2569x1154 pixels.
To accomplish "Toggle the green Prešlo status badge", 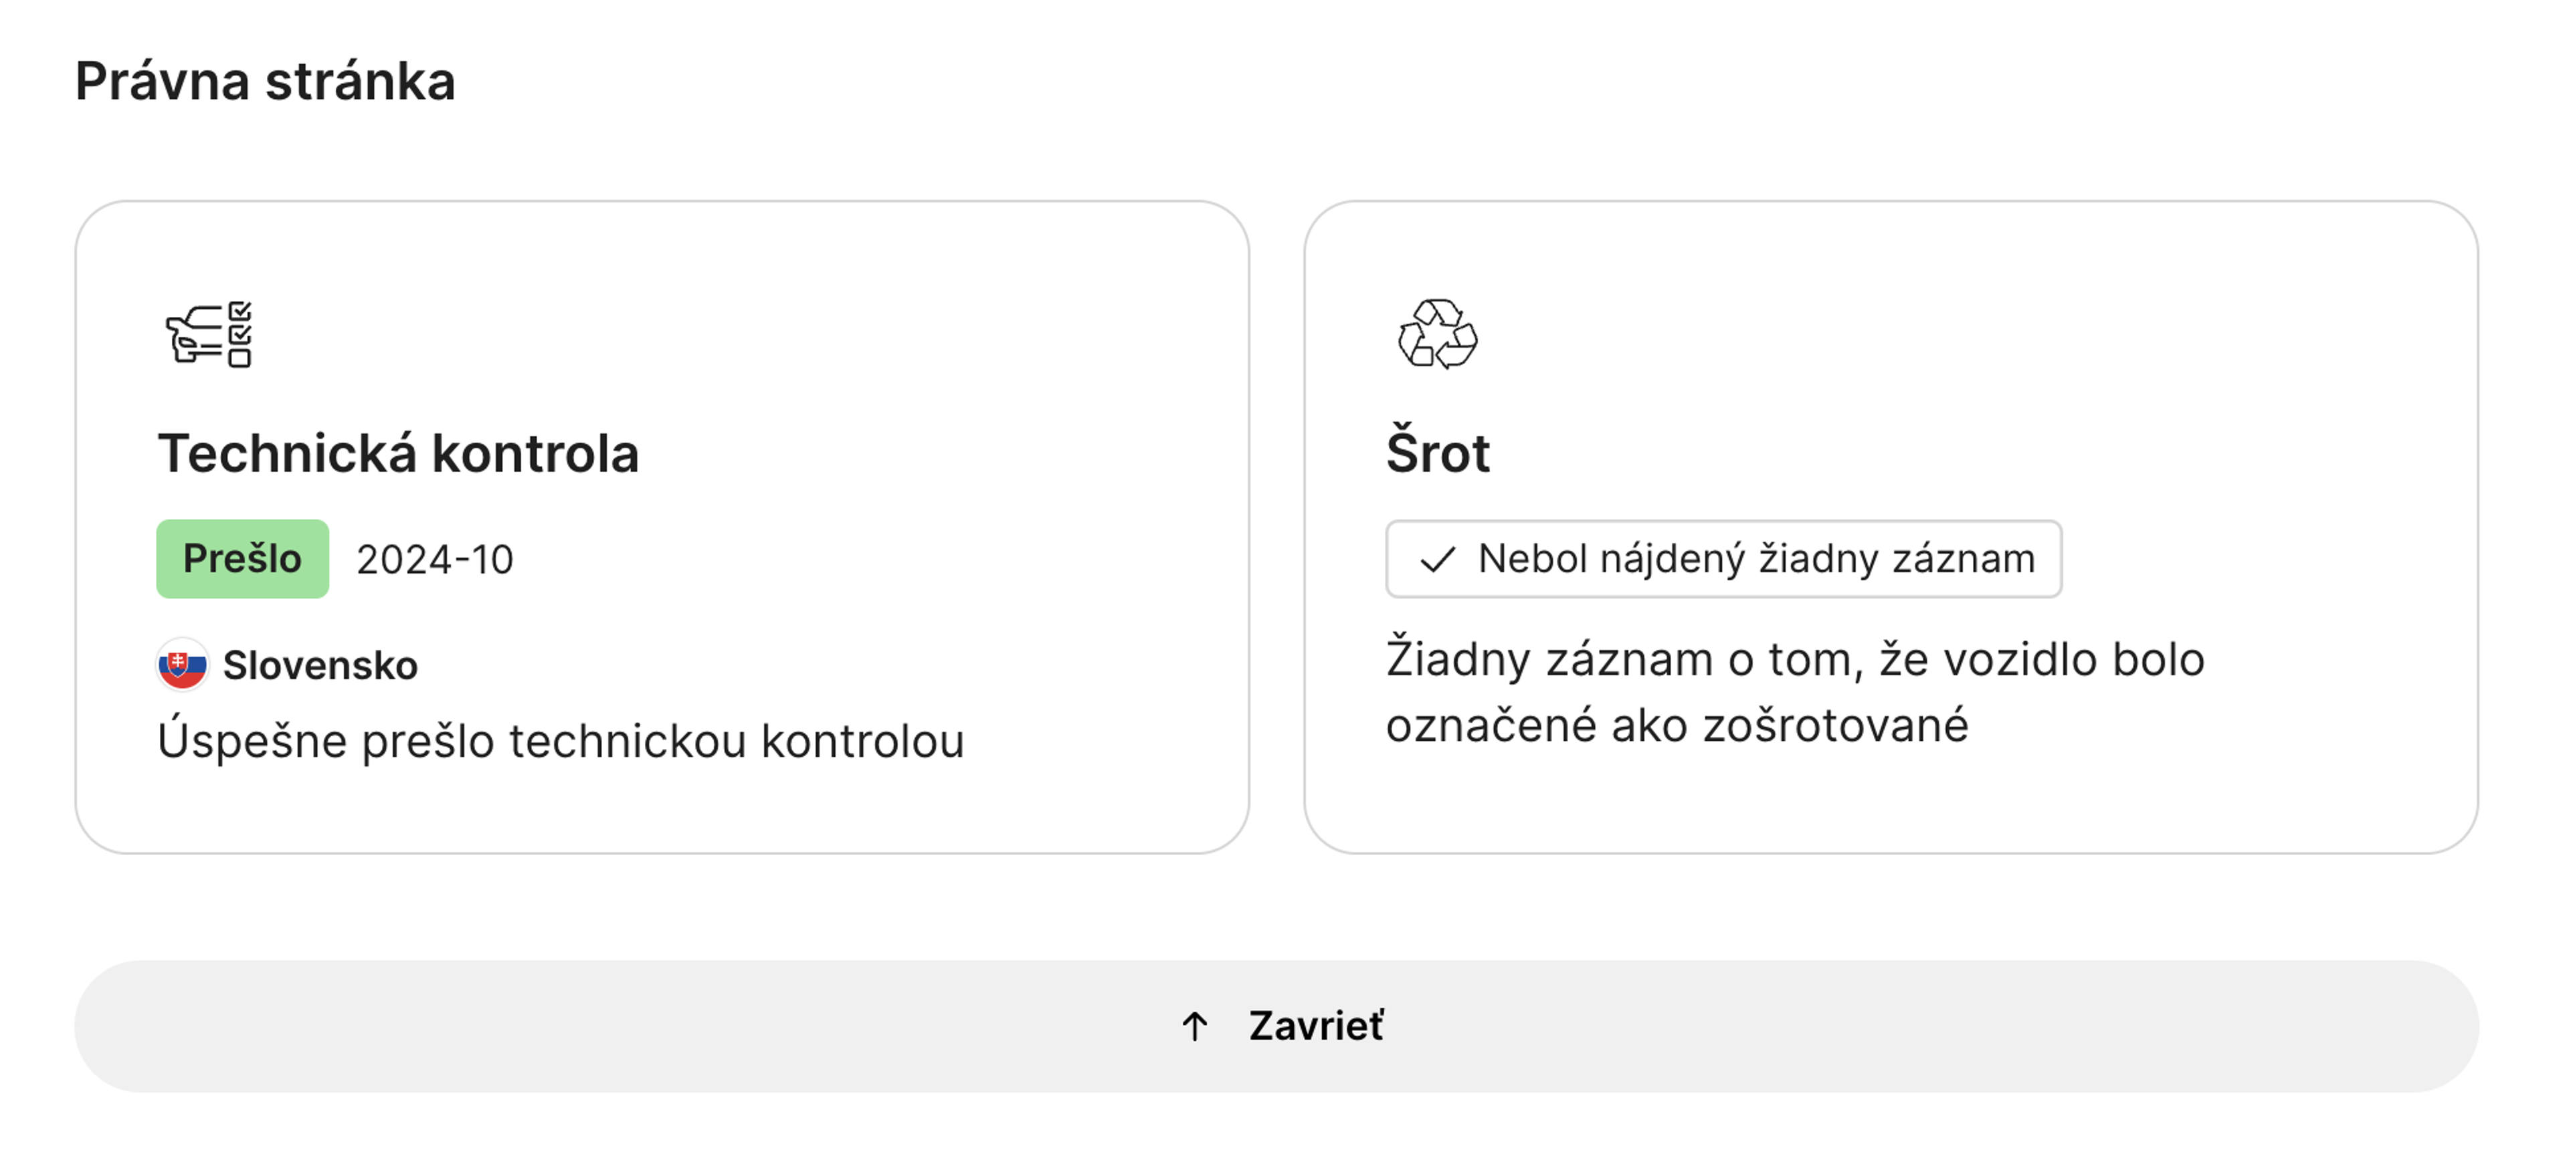I will (x=242, y=559).
